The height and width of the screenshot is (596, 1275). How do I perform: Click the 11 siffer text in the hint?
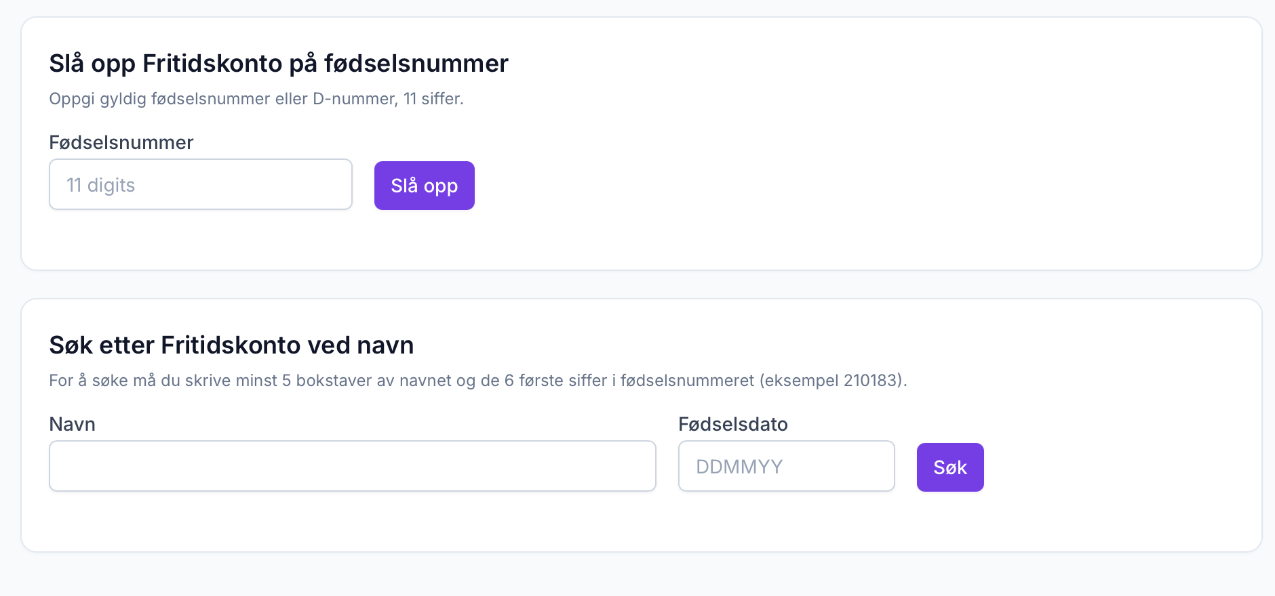coord(432,99)
